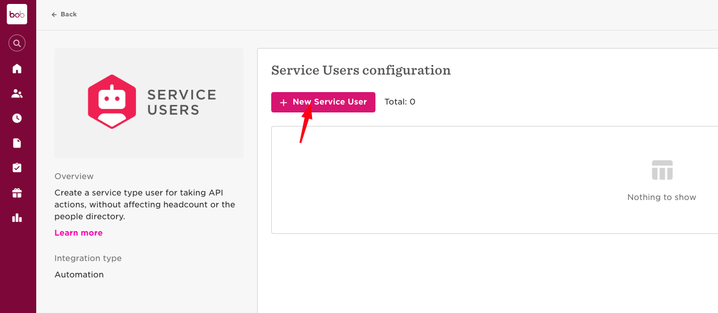Open the search magnifier icon
Screen dimensions: 718x313
(17, 43)
